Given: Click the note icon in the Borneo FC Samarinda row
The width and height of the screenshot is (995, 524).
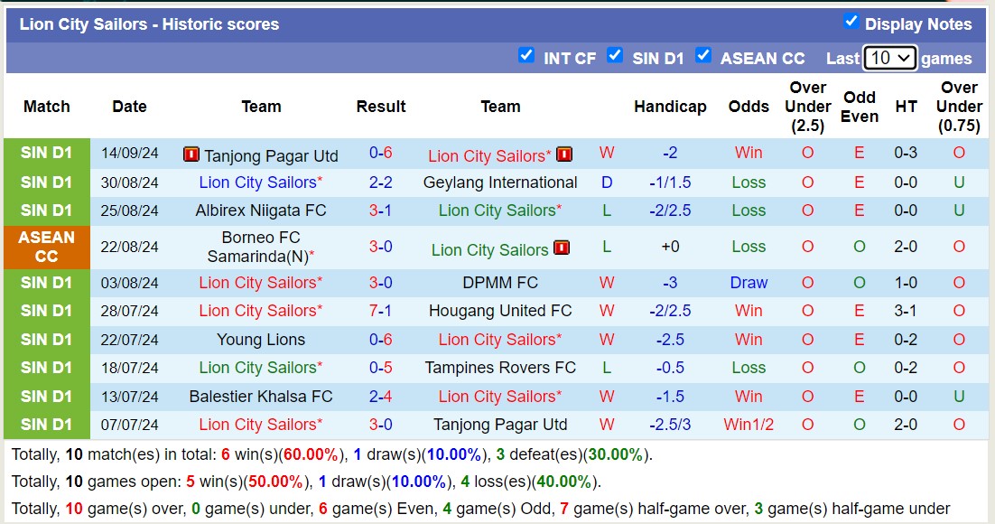Looking at the screenshot, I should click(562, 248).
